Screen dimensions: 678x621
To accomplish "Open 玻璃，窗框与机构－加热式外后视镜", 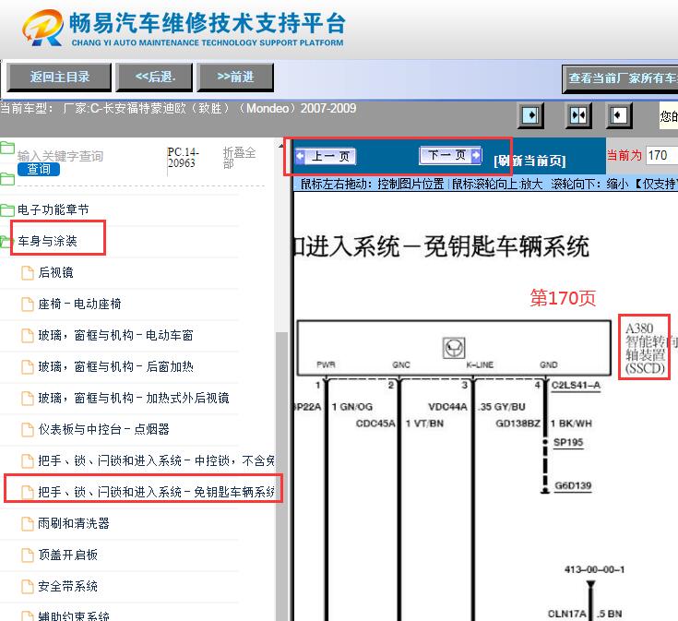I will 134,398.
